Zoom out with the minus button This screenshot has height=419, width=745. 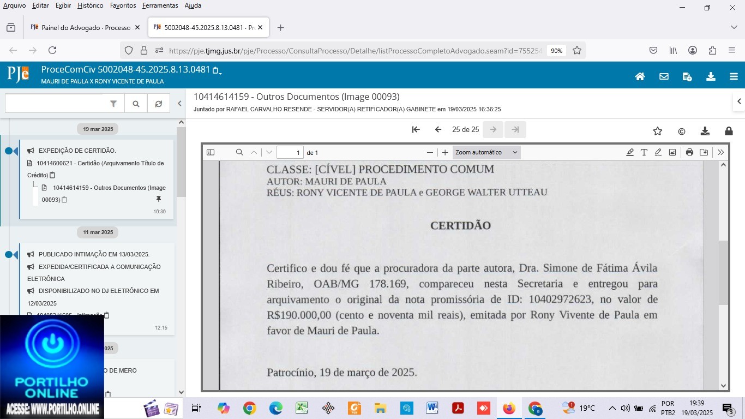click(x=430, y=153)
